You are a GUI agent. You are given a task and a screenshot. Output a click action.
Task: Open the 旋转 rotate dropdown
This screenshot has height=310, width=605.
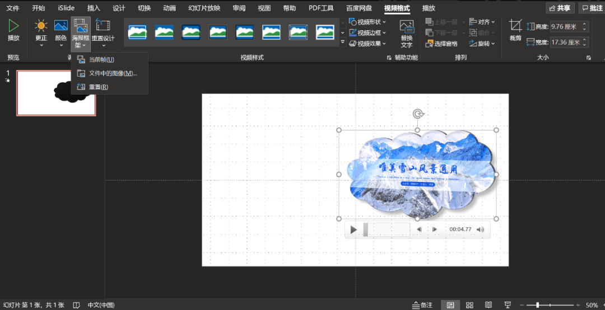[483, 44]
